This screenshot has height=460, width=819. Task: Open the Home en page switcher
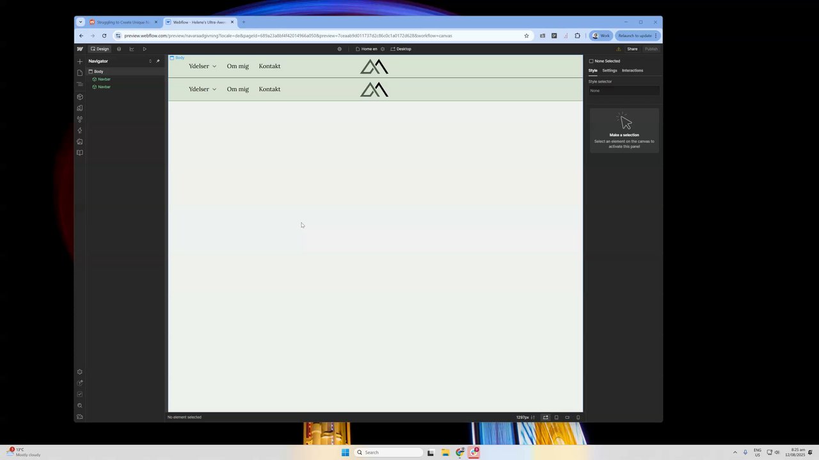tap(367, 49)
